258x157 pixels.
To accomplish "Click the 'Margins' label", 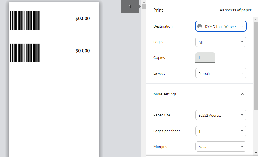I will pyautogui.click(x=160, y=147).
